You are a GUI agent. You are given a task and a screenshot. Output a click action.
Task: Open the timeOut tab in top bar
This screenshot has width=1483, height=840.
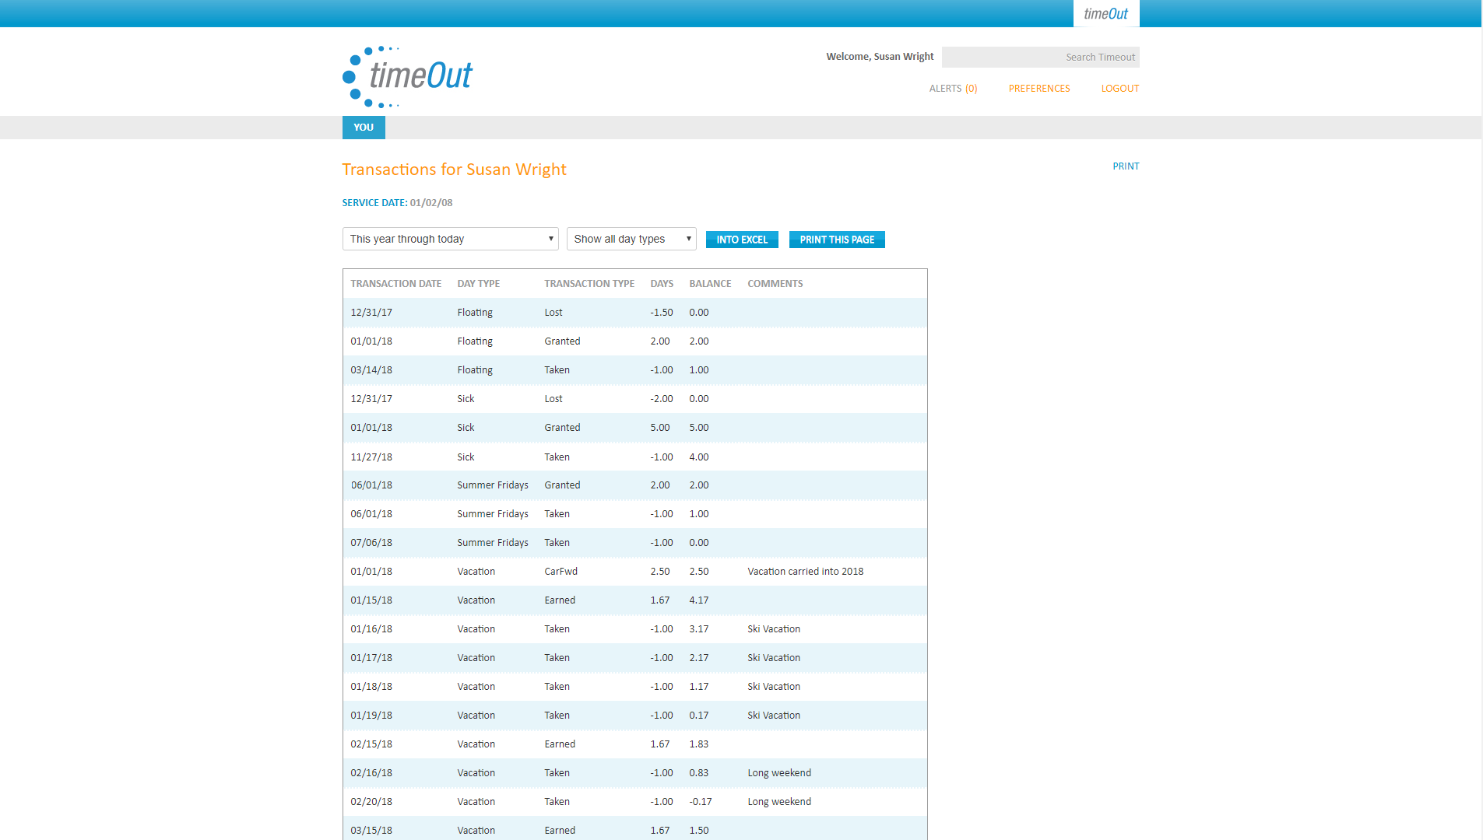click(x=1105, y=14)
